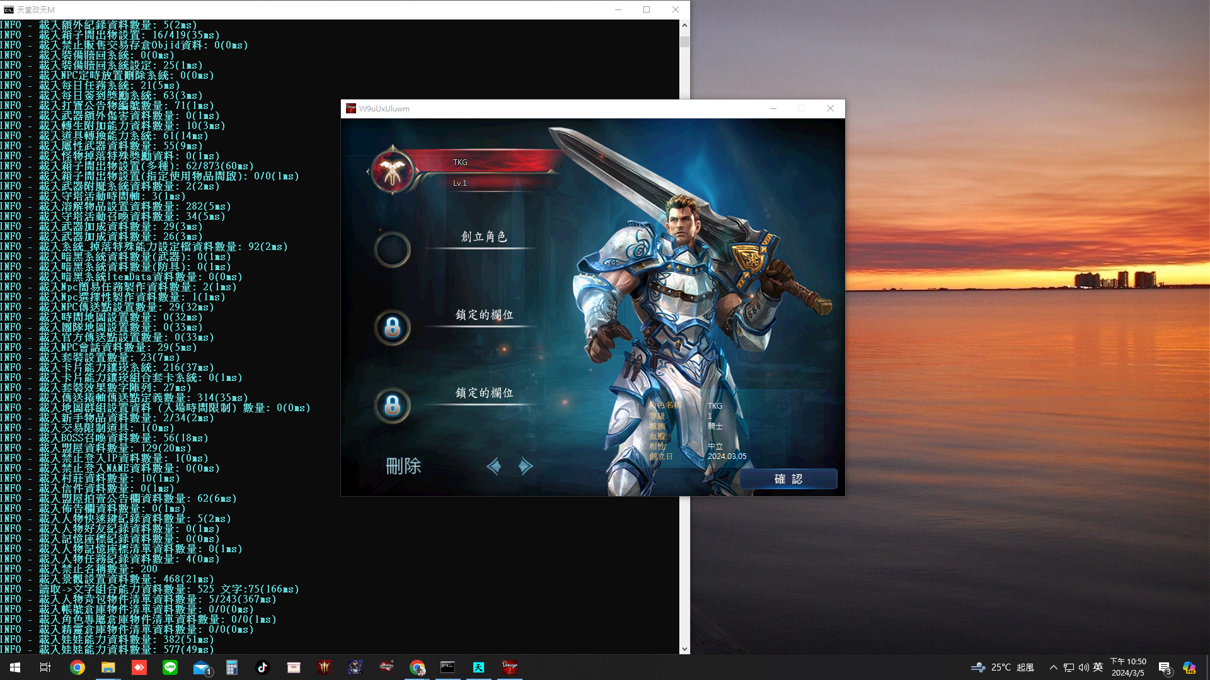
Task: Open the clock showing 下午 10:50
Action: coord(1128,667)
